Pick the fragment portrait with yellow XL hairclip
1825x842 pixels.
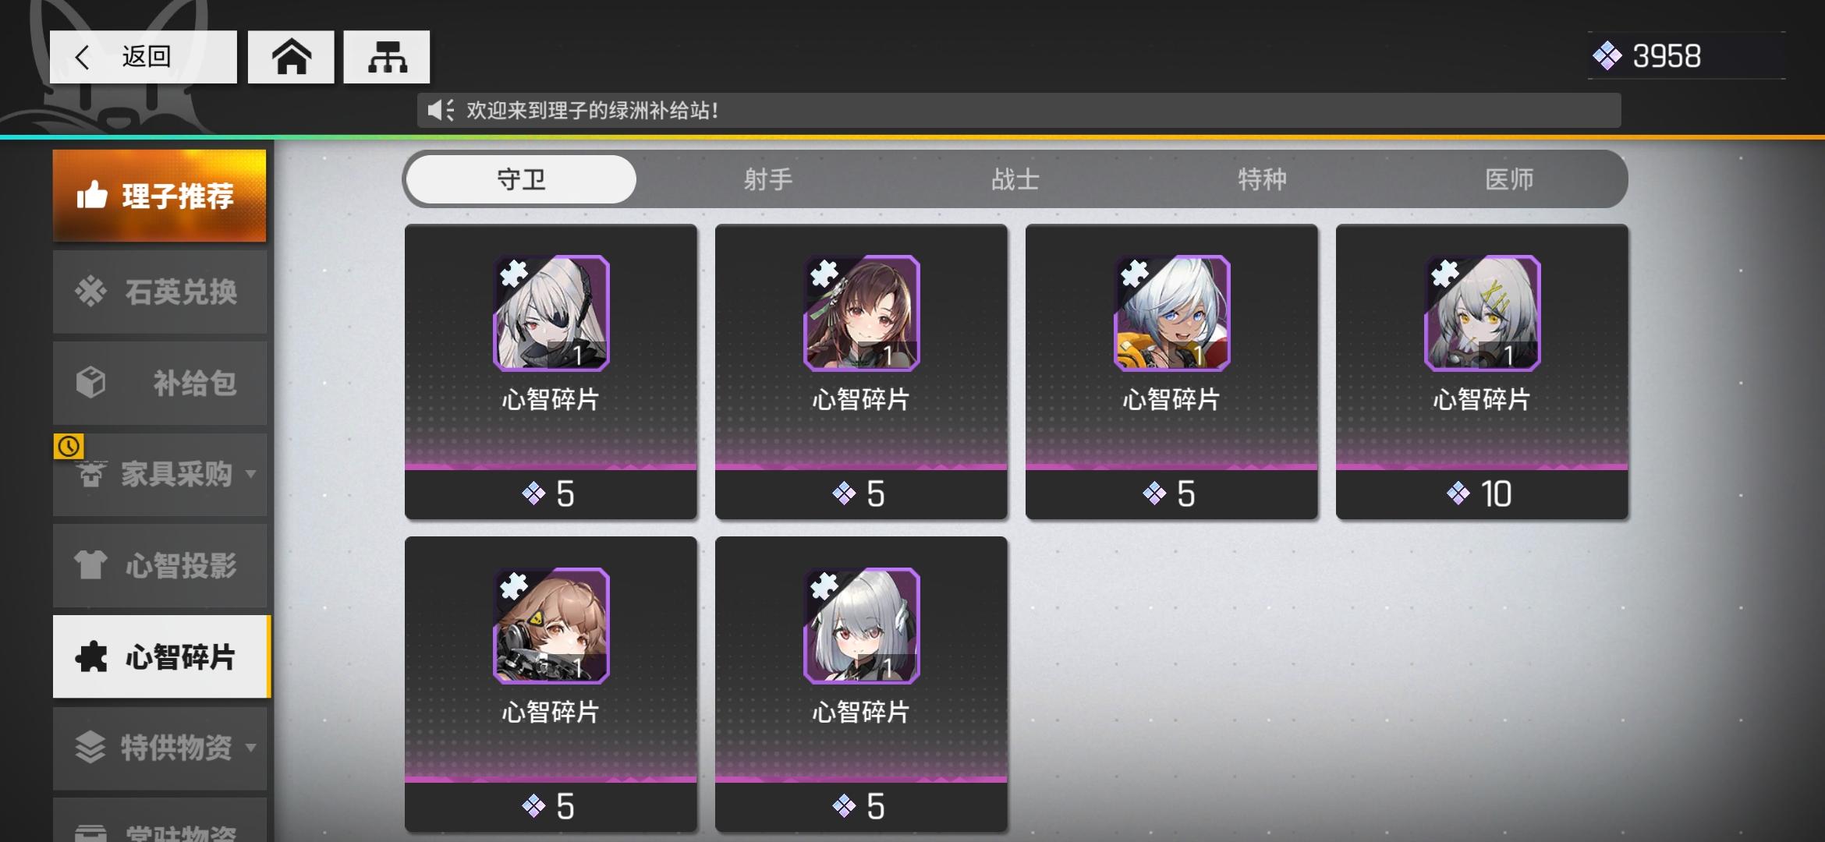click(1482, 313)
